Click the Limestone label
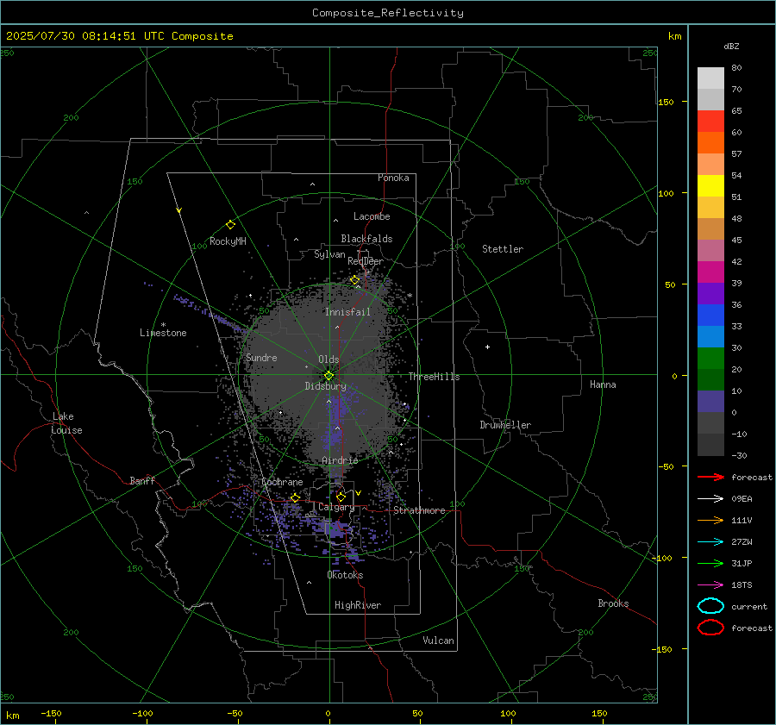 [x=163, y=333]
